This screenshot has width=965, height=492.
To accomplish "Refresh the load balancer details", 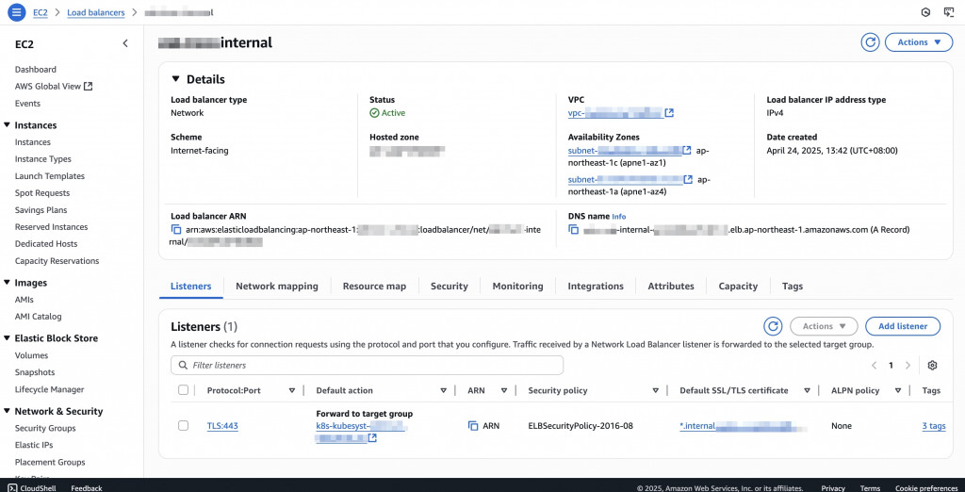I will click(x=870, y=42).
